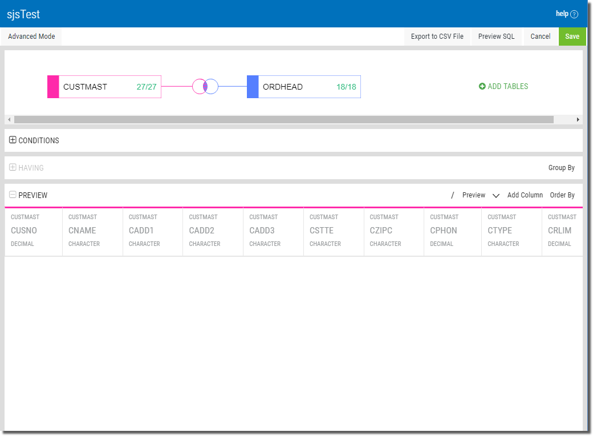Click Export to CSV File

437,36
